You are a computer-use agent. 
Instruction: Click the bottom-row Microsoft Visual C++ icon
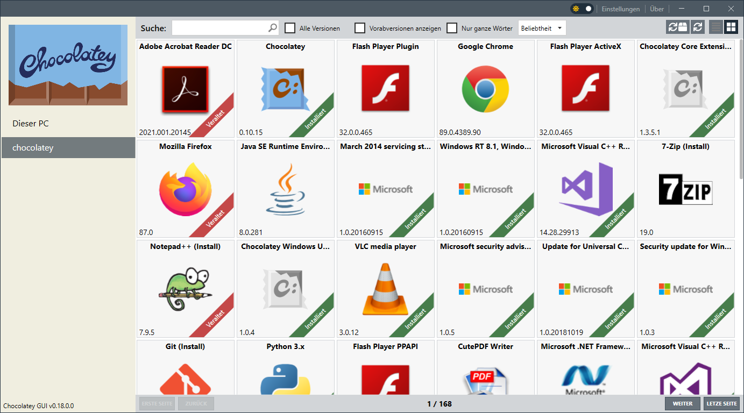point(686,379)
